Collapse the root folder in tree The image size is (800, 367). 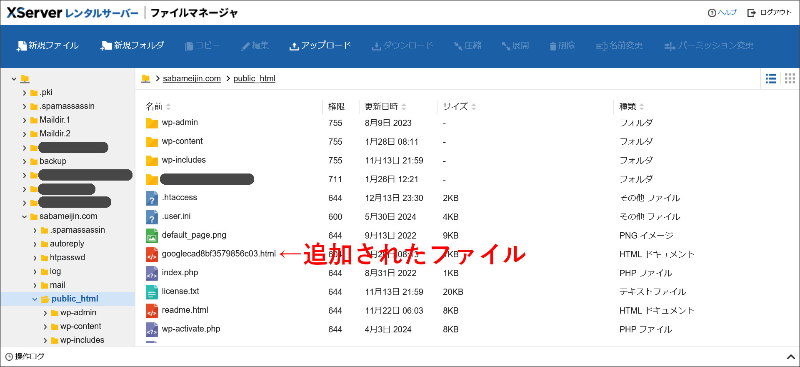(x=14, y=78)
